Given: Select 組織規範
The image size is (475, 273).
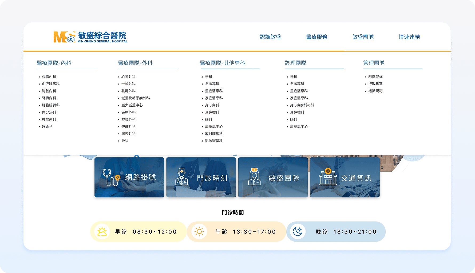Looking at the screenshot, I should pos(375,91).
